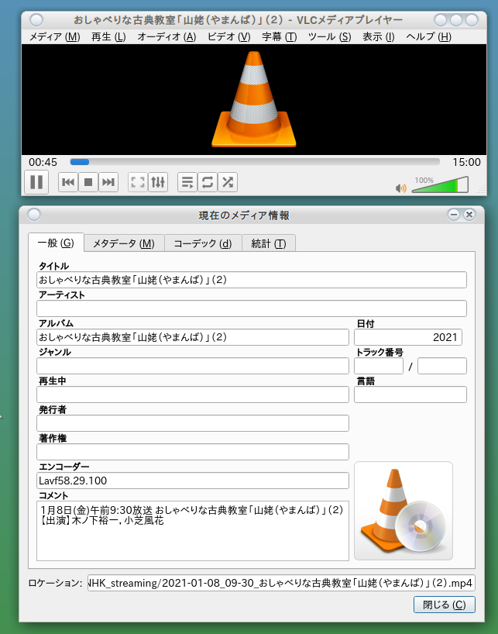This screenshot has width=498, height=634.
Task: Click the cone and disc artwork thumbnail
Action: (404, 511)
